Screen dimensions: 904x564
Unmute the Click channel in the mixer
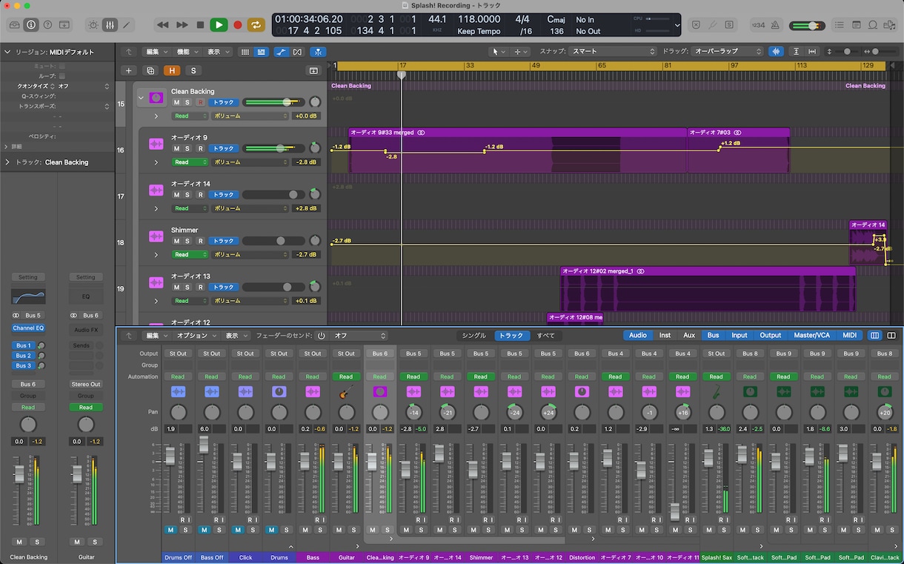(238, 530)
